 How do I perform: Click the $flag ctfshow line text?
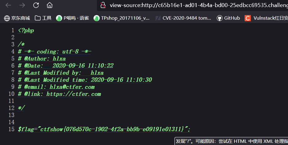104,129
